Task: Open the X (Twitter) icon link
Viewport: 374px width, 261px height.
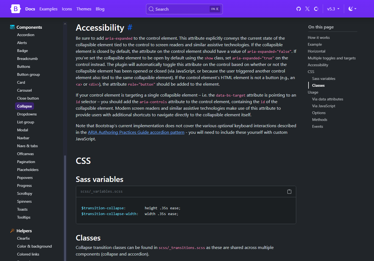Action: point(307,9)
